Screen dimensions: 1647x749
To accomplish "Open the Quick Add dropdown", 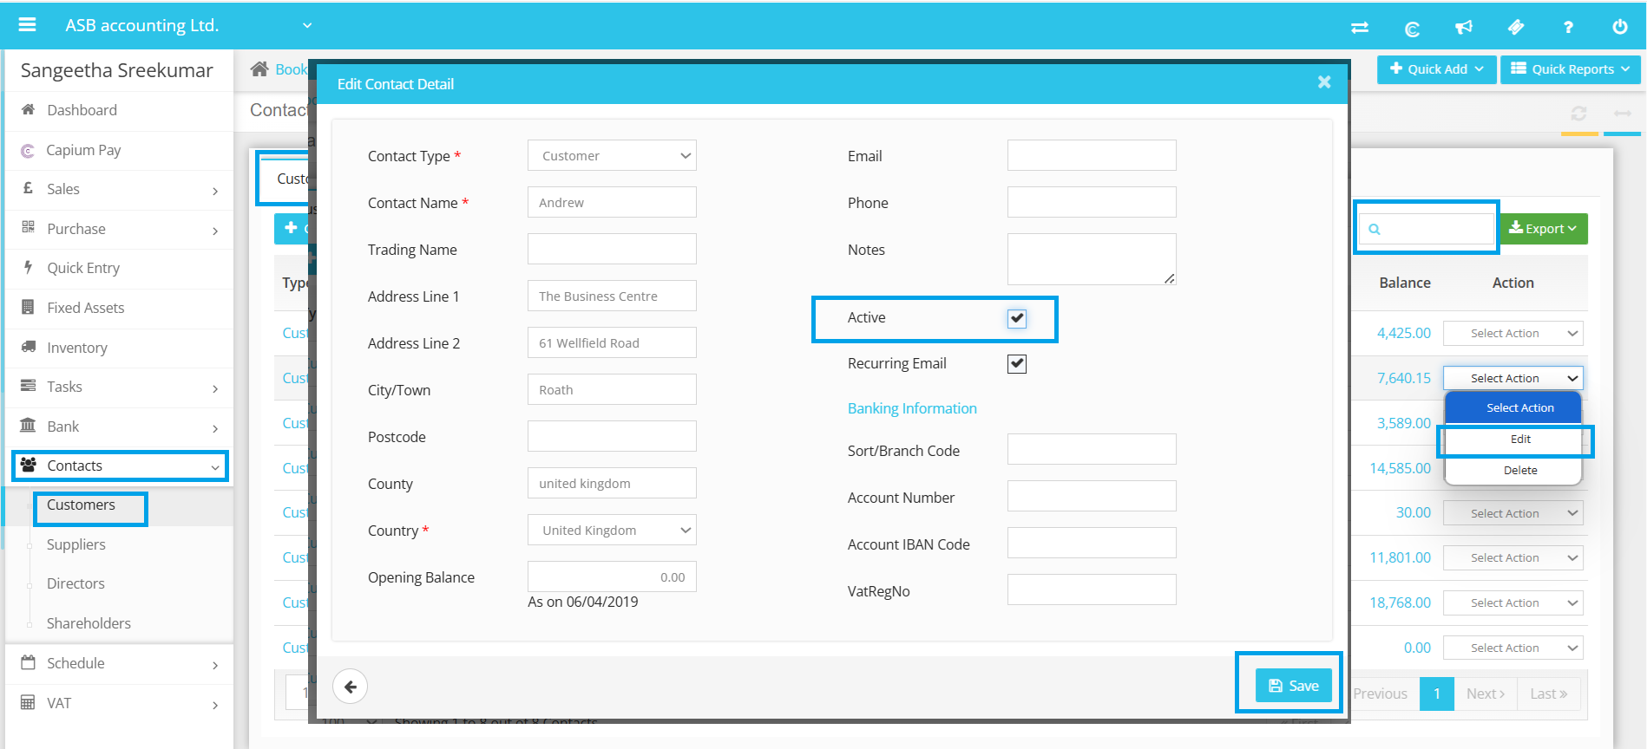I will click(1436, 69).
